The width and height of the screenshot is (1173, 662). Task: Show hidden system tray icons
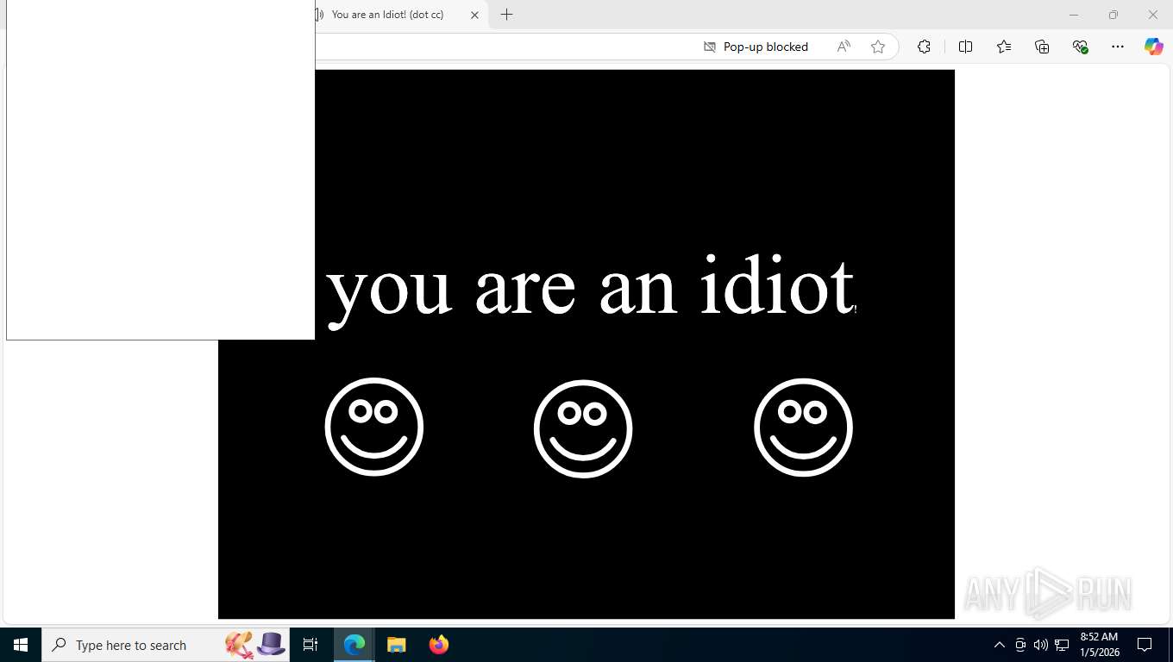point(1000,645)
